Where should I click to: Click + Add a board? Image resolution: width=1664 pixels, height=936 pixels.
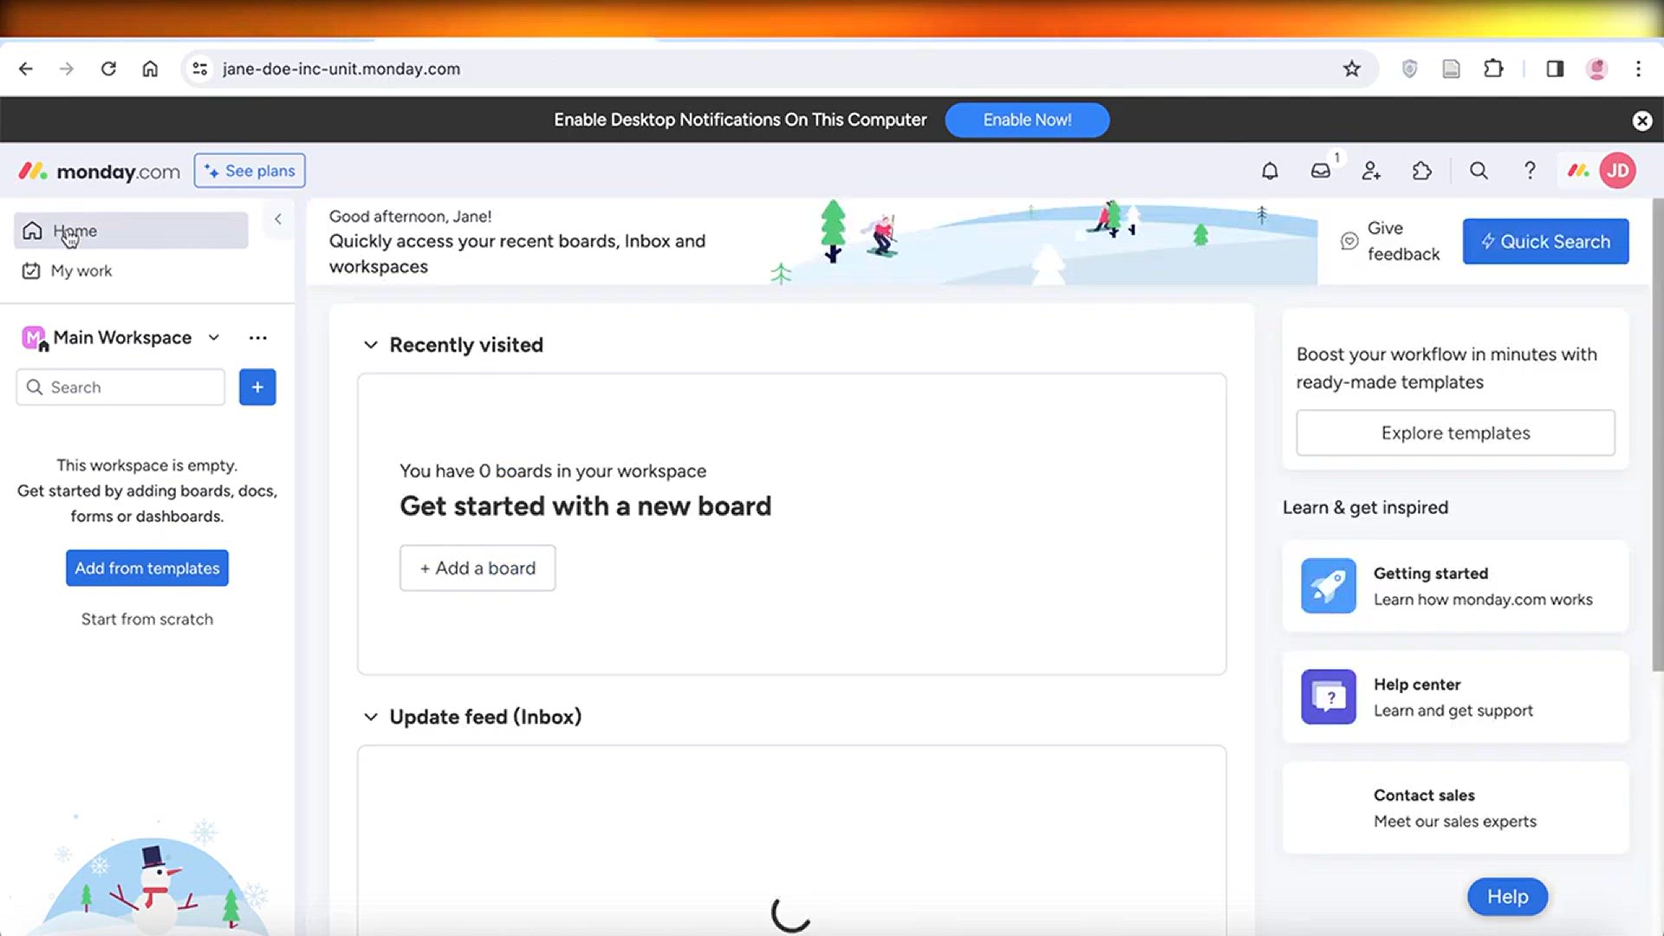(x=478, y=569)
